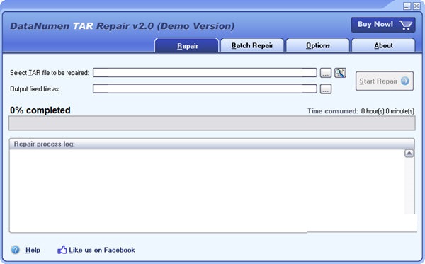Click inside the Repair process log area
Image resolution: width=425 pixels, height=264 pixels.
click(207, 190)
